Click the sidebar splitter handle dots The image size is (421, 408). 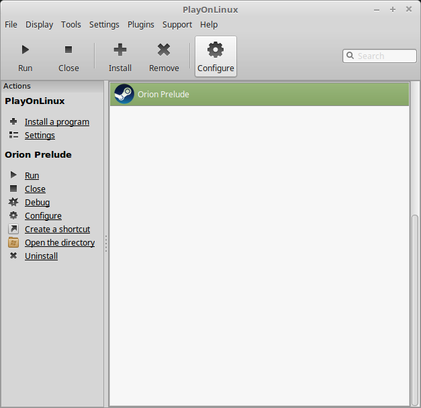[106, 243]
